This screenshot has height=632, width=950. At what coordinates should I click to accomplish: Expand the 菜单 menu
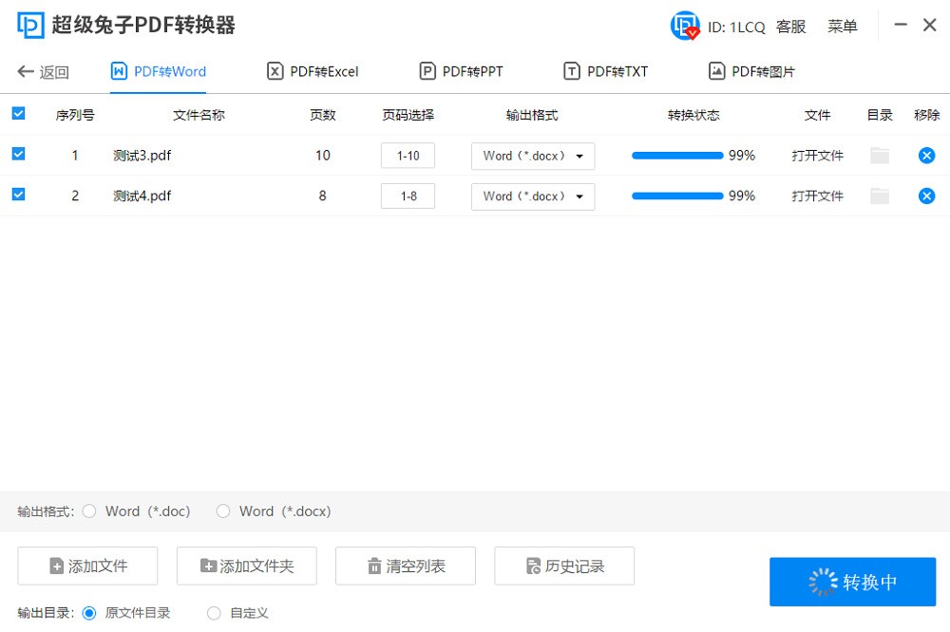click(842, 26)
